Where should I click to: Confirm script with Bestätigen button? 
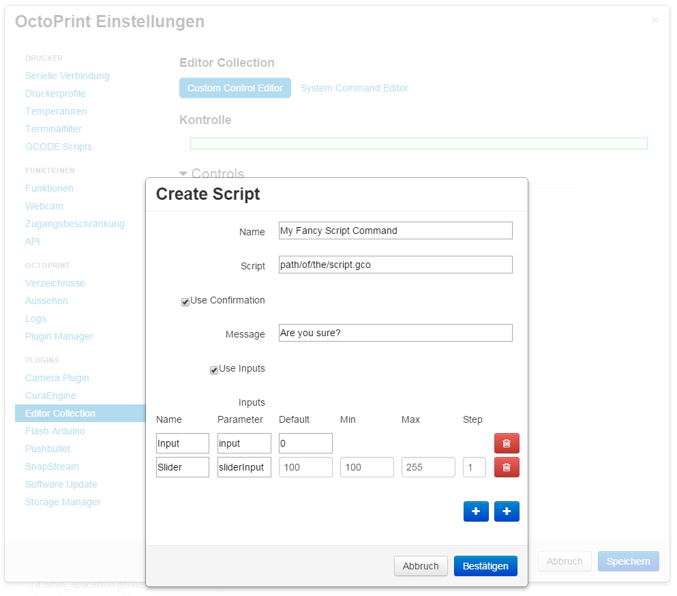point(485,566)
